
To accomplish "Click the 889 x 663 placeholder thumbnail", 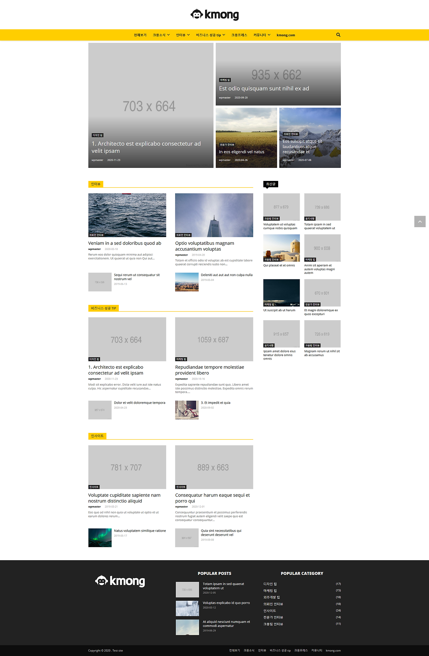I will pos(214,467).
